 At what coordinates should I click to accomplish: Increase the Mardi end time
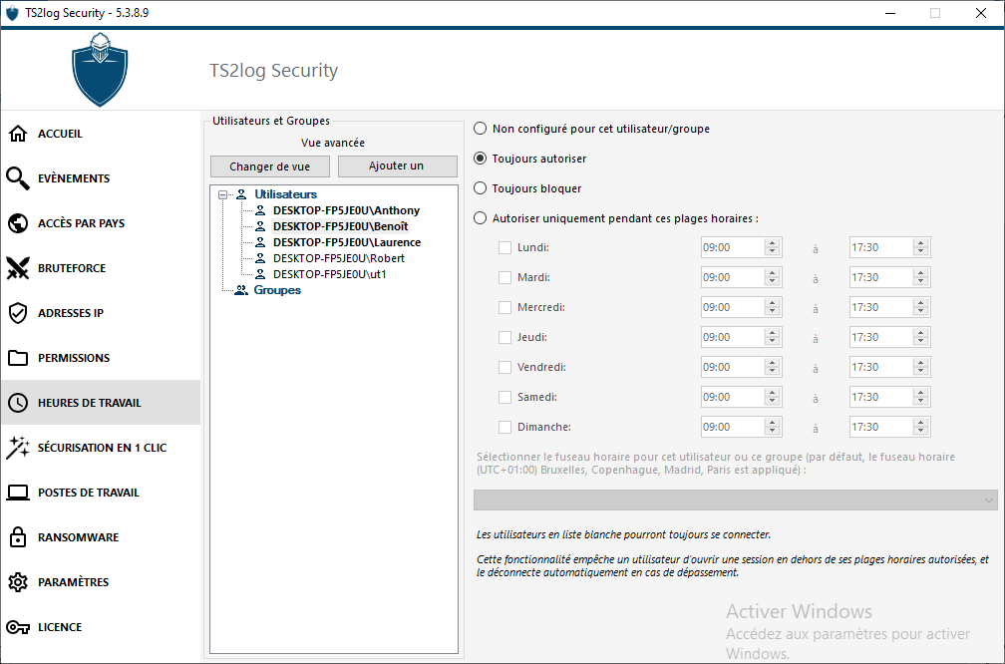(x=921, y=273)
